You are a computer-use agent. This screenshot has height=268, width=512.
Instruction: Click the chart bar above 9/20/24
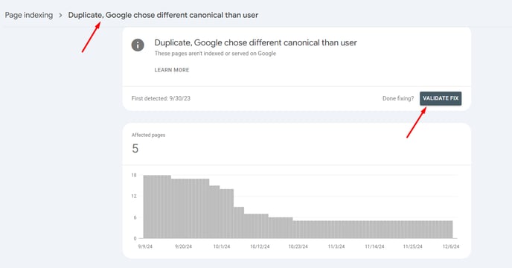coord(184,208)
